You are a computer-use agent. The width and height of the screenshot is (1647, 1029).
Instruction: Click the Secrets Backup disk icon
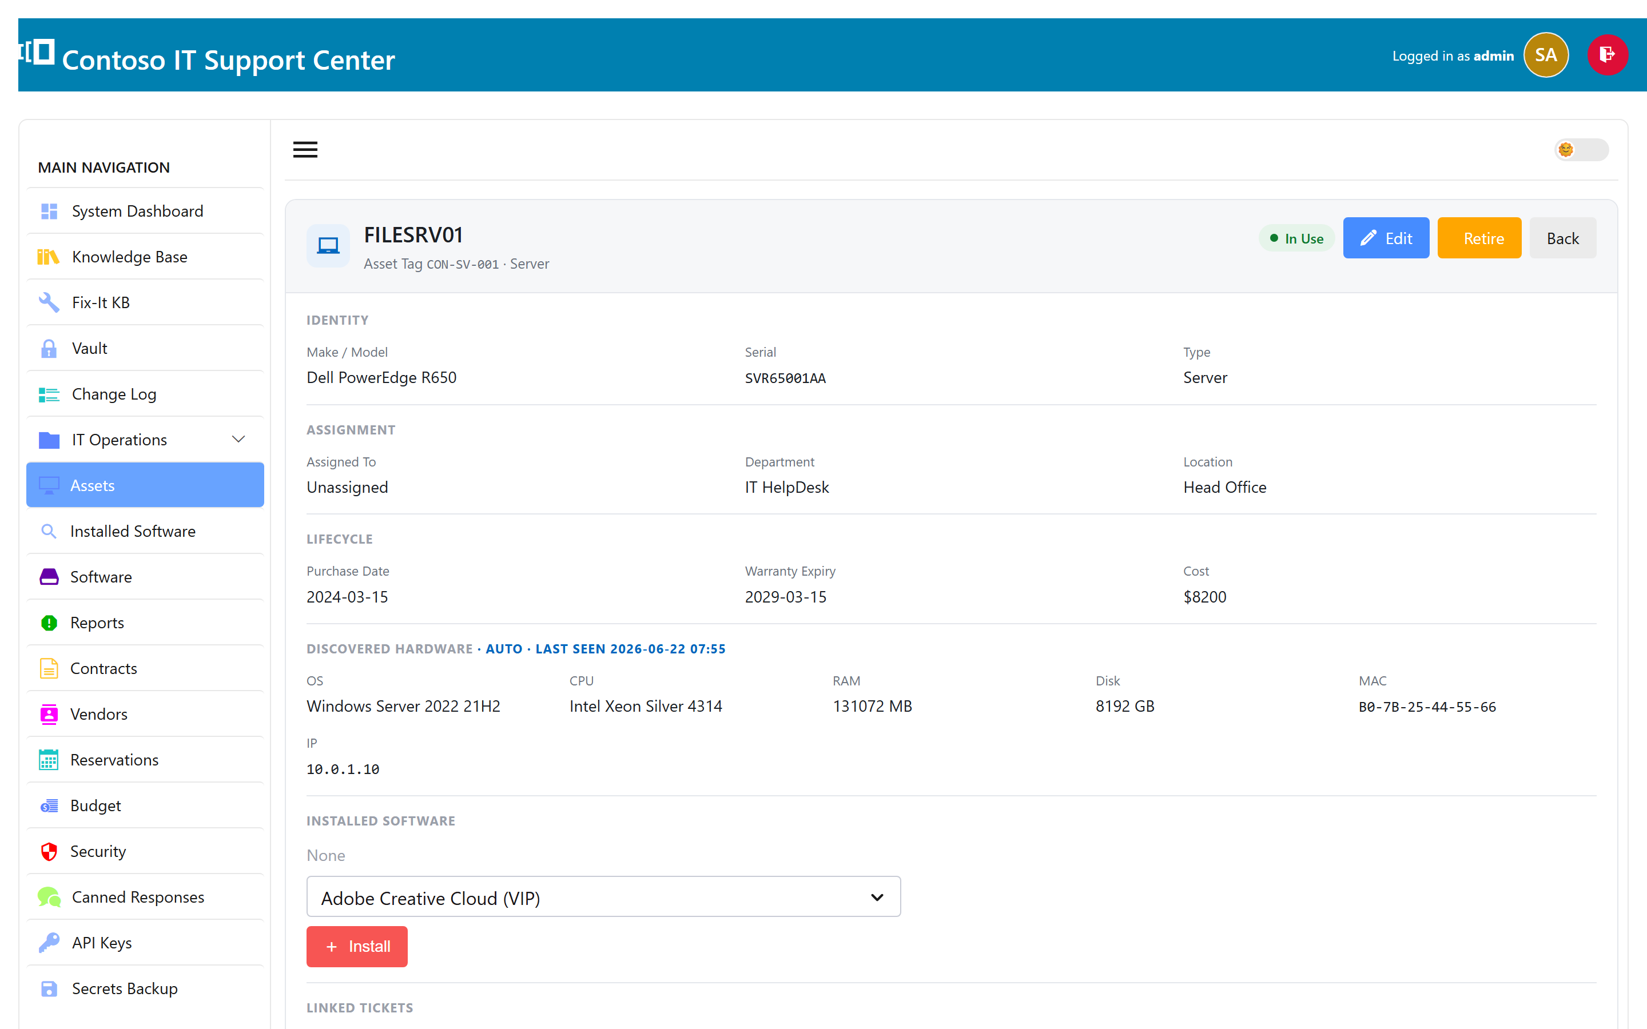(49, 988)
